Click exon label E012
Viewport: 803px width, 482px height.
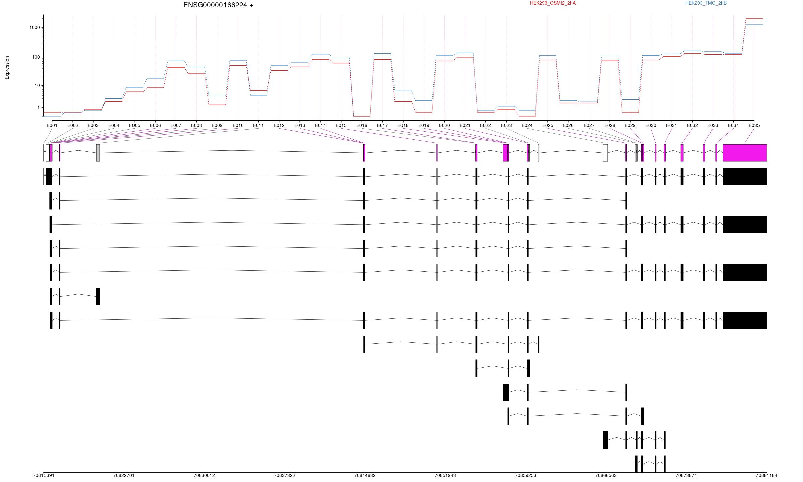279,125
